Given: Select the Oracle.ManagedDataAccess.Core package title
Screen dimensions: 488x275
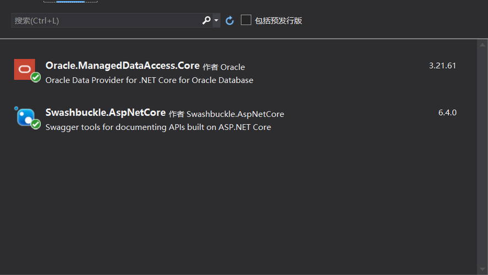Looking at the screenshot, I should point(122,65).
